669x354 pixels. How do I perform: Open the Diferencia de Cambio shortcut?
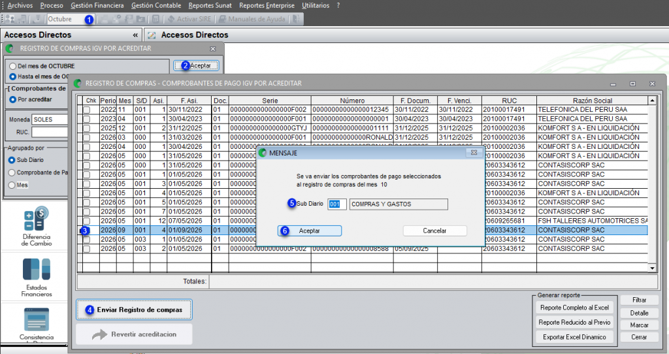pyautogui.click(x=37, y=226)
